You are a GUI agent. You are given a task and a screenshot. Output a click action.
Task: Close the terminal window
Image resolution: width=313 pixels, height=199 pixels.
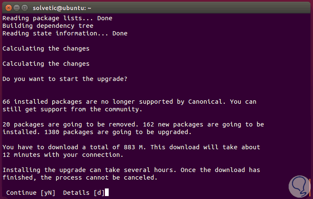pyautogui.click(x=7, y=8)
